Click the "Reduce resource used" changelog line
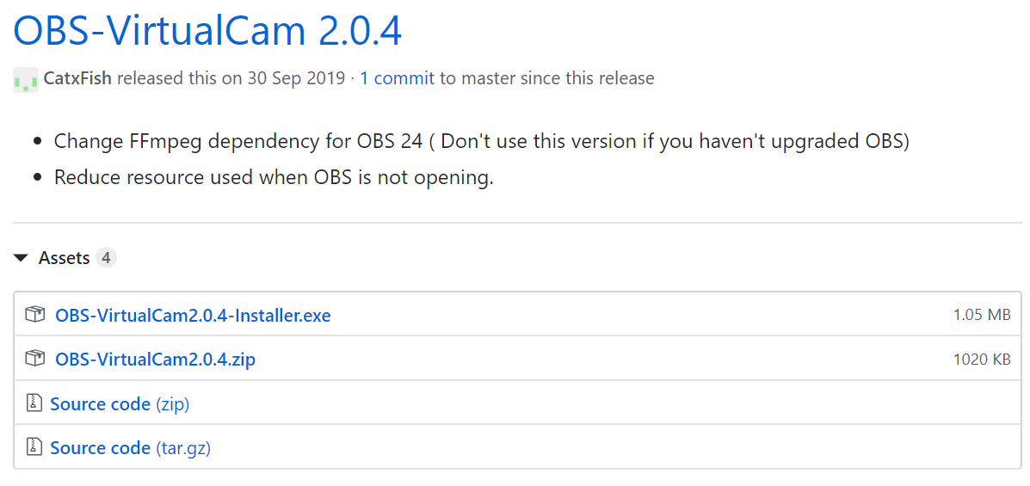Screen dimensions: 1030x486 274,178
